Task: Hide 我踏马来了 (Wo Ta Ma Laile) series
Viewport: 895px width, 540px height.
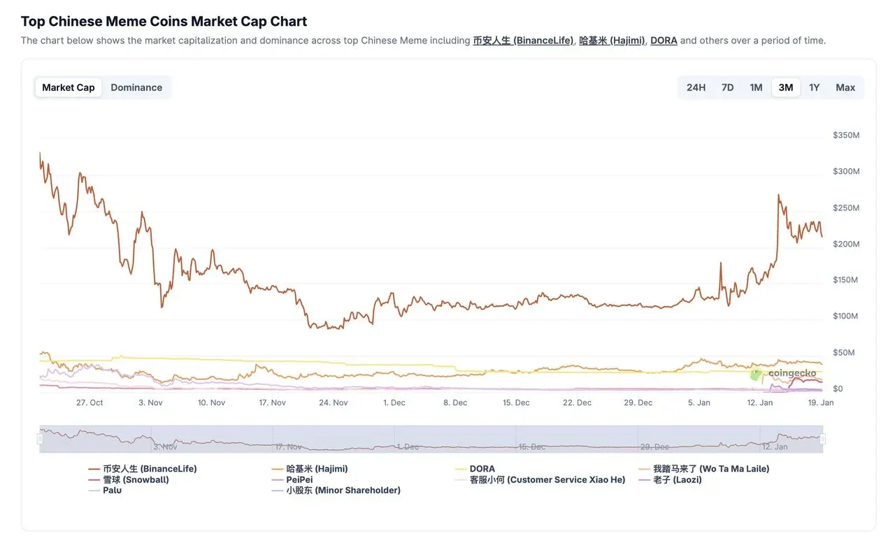Action: coord(705,468)
